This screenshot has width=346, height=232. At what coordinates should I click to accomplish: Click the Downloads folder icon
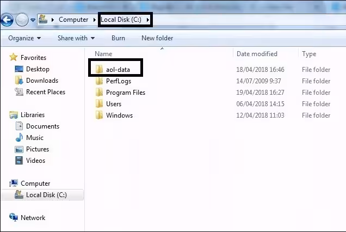pos(19,81)
